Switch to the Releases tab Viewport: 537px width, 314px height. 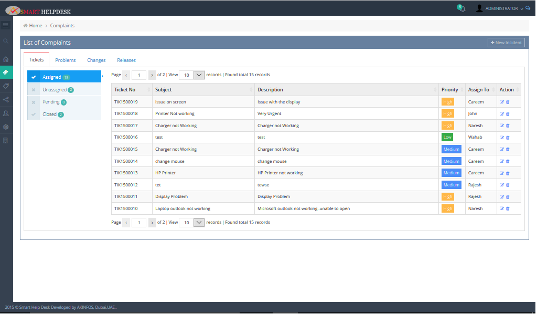(126, 60)
